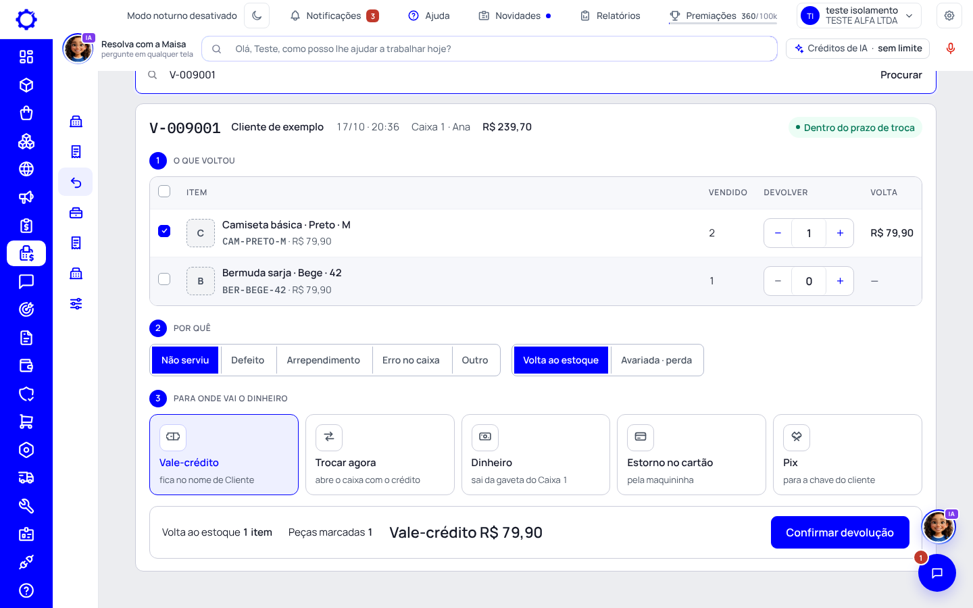This screenshot has height=608, width=973.
Task: Increase Bermuda sarja return quantity
Action: tap(840, 281)
